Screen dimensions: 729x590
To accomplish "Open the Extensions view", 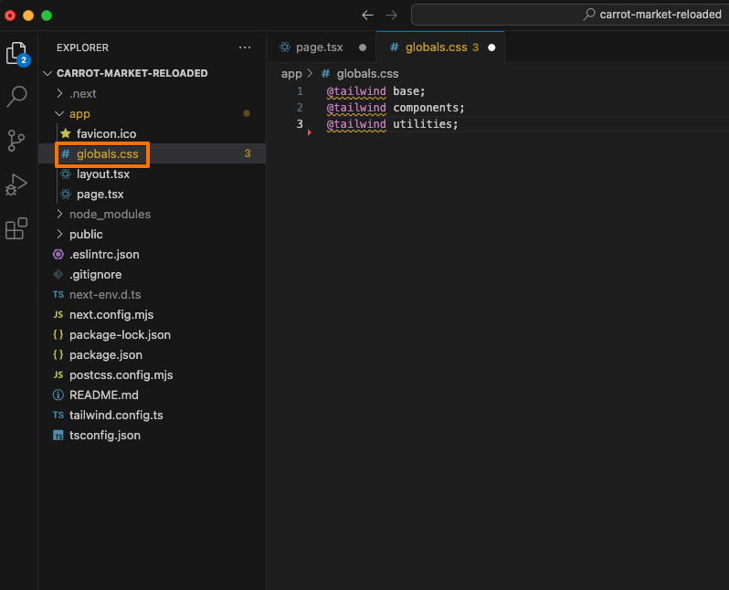I will click(x=16, y=228).
